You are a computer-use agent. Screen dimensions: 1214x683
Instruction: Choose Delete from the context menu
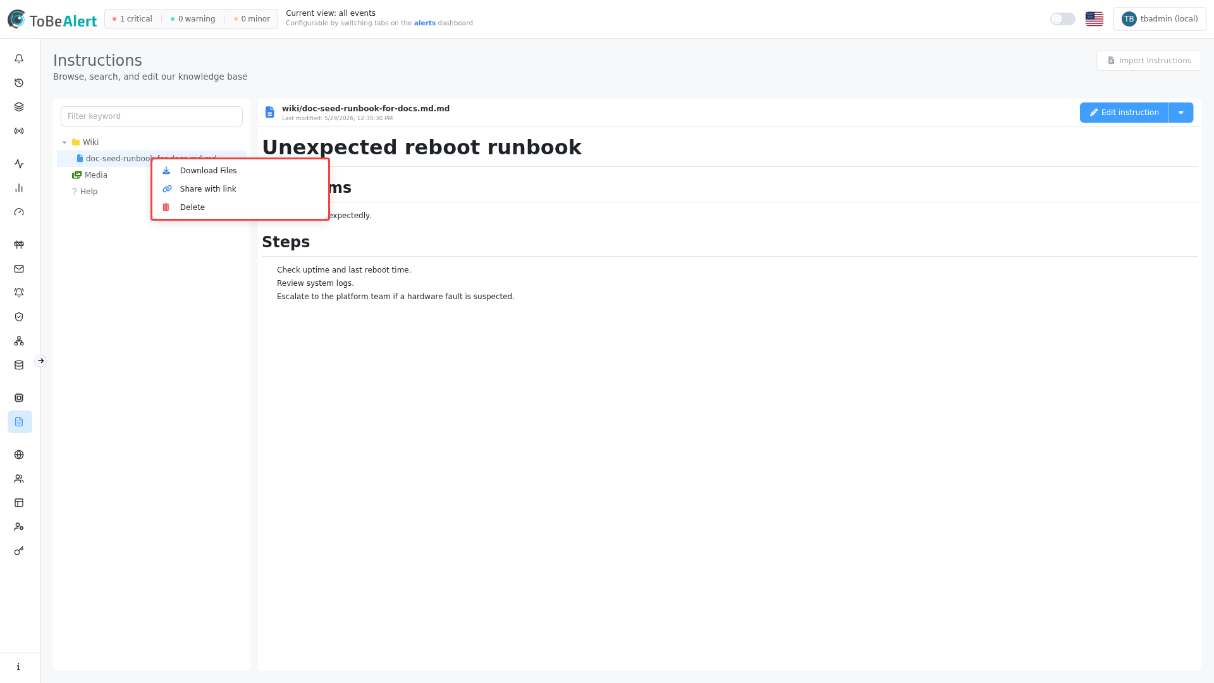click(240, 207)
